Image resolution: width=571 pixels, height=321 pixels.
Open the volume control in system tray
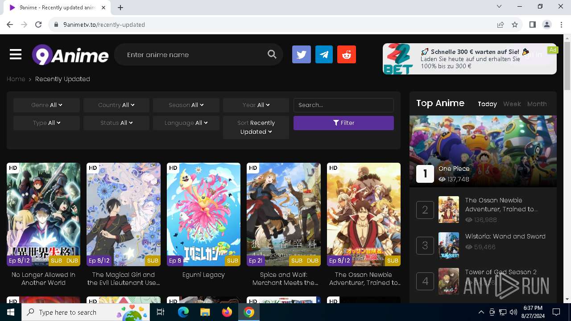coord(513,312)
